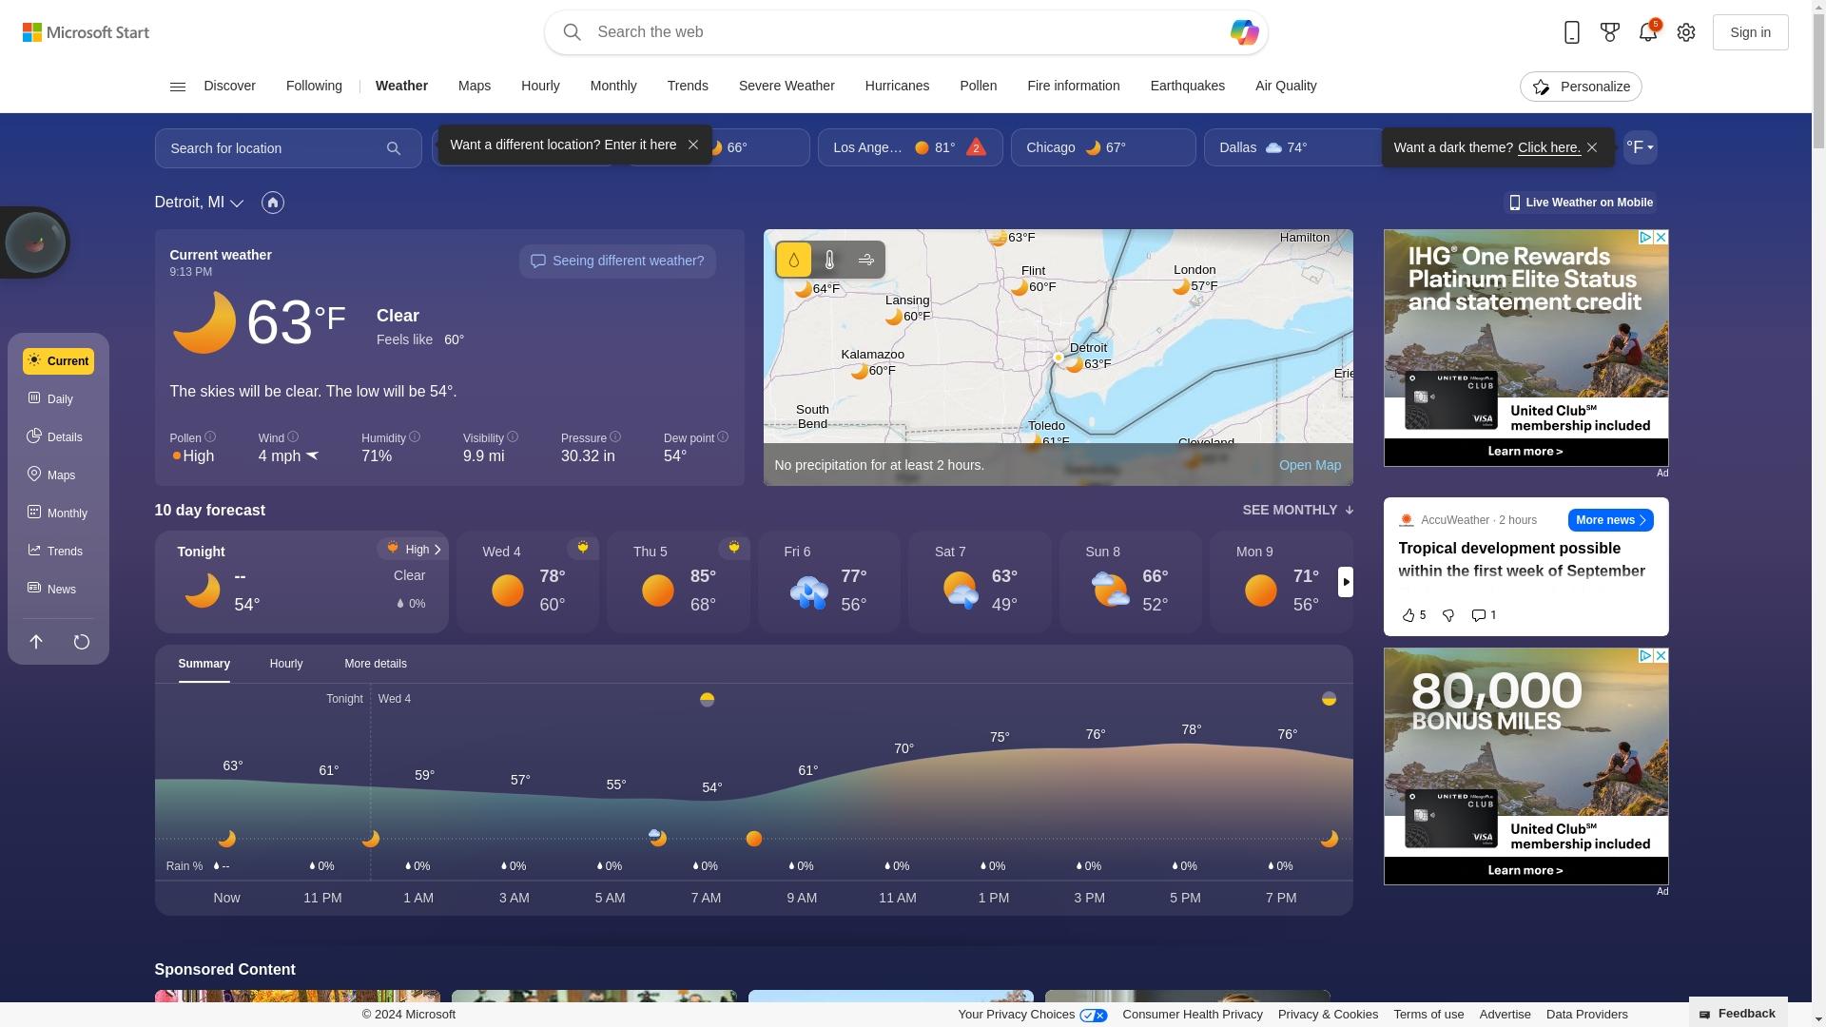
Task: Scroll the 10-day forecast carousel right
Action: (1346, 582)
